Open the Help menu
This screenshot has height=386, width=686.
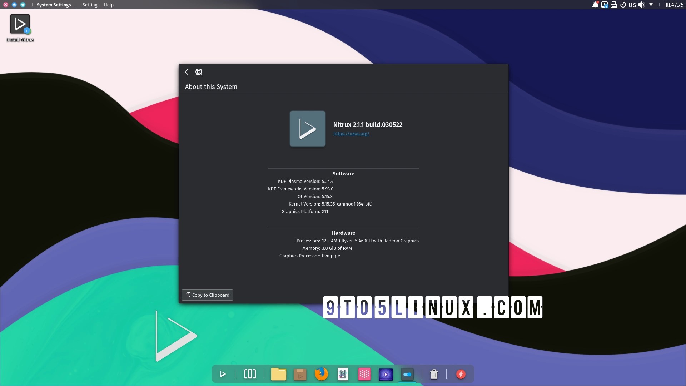pos(109,5)
